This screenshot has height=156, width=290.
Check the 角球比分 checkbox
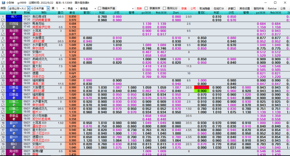(x=165, y=8)
